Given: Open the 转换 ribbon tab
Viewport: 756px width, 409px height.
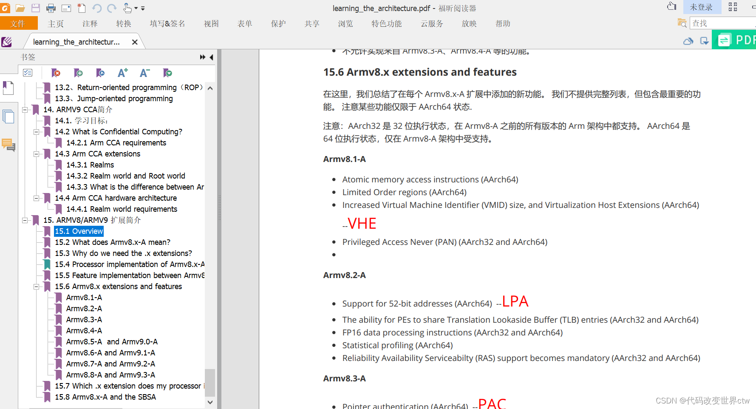Looking at the screenshot, I should click(x=124, y=23).
